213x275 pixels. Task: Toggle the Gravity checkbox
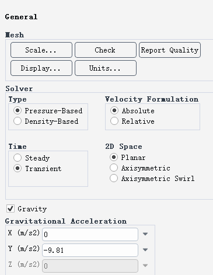coord(11,208)
